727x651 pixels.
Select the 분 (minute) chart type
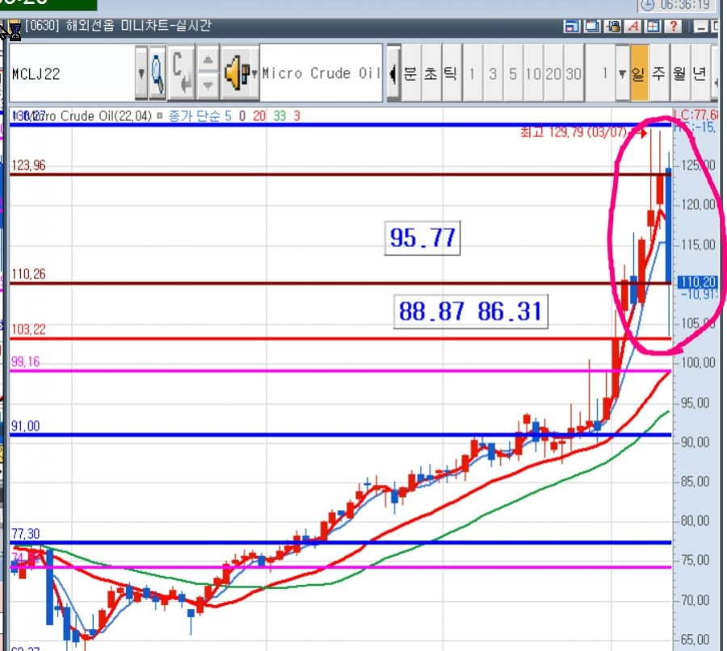click(x=410, y=73)
